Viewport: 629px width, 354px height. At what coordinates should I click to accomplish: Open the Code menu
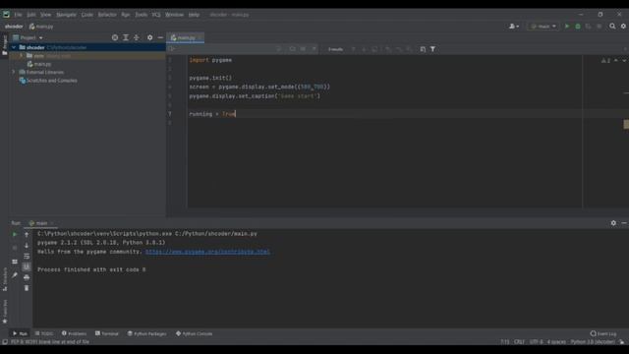pos(87,15)
